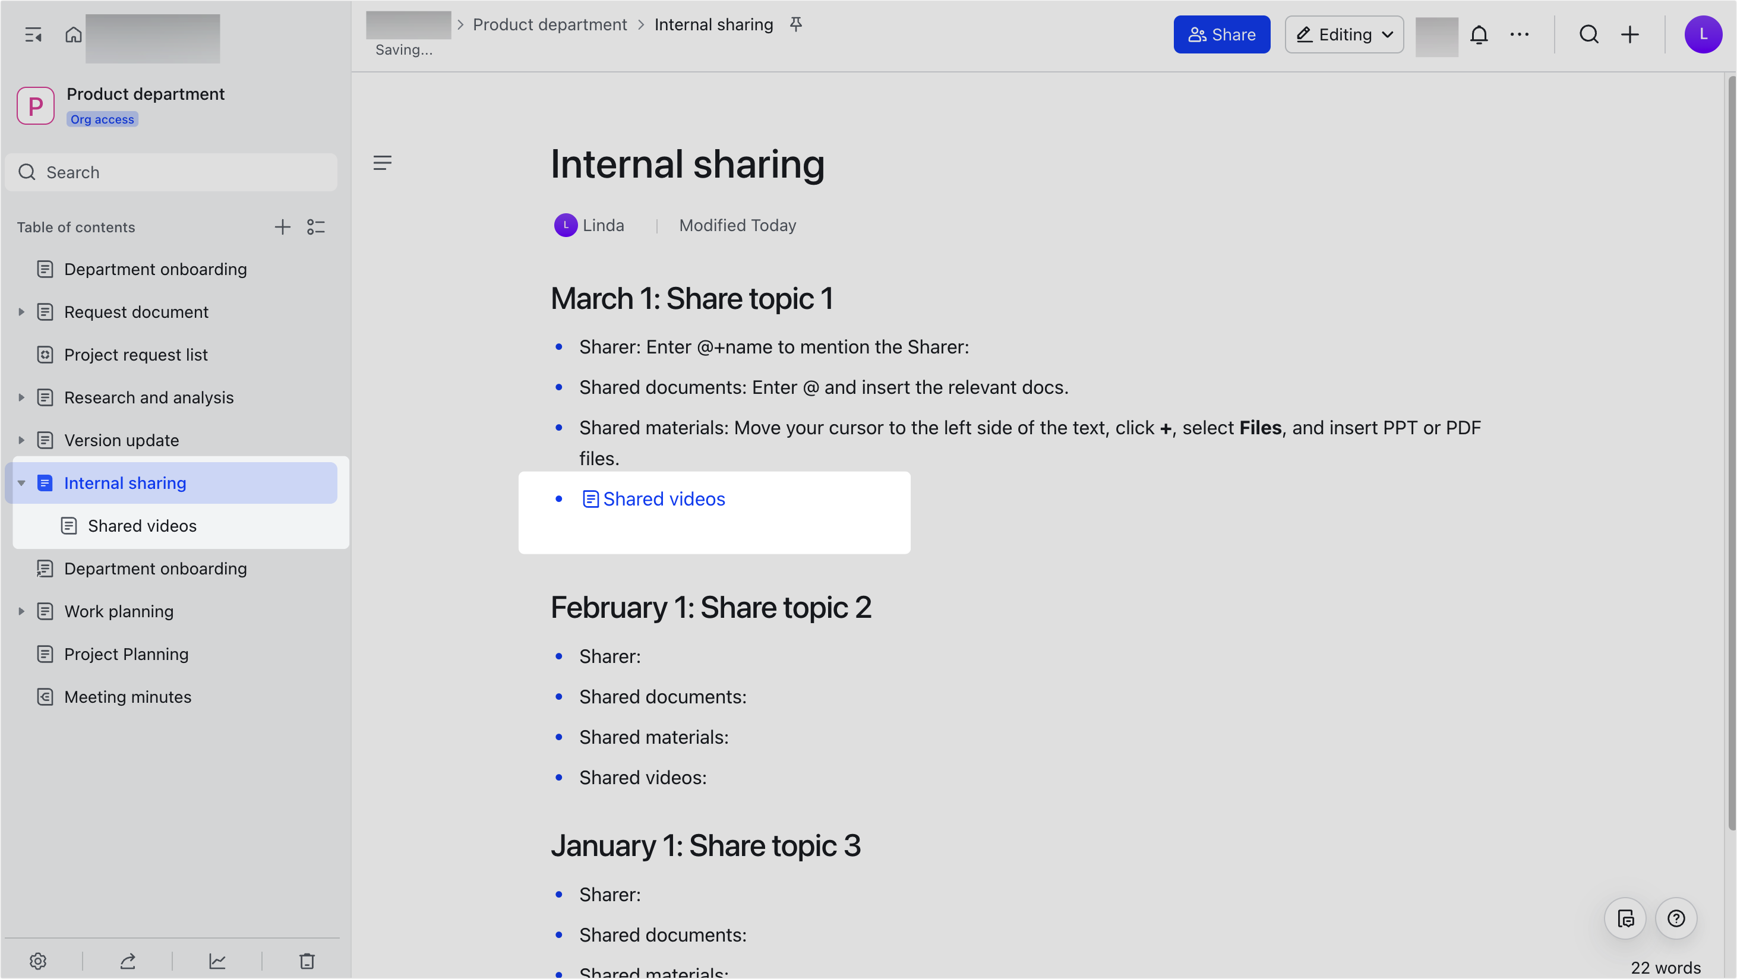Create new item with top-right plus
Viewport: 1737px width, 979px height.
point(1630,34)
